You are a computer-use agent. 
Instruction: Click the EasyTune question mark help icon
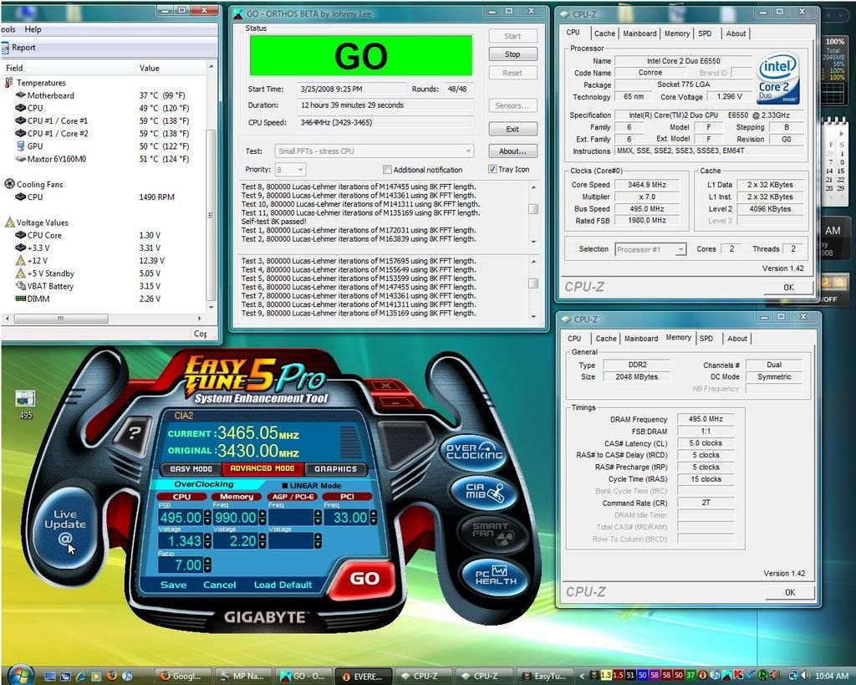click(x=135, y=433)
